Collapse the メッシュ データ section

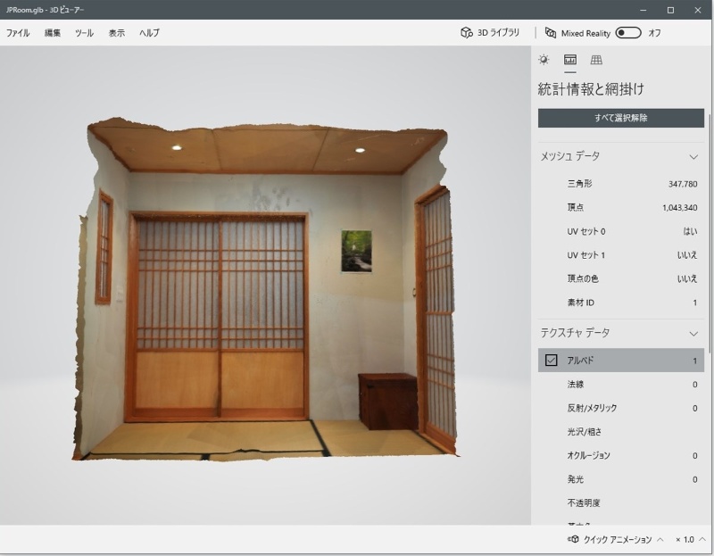tap(693, 156)
